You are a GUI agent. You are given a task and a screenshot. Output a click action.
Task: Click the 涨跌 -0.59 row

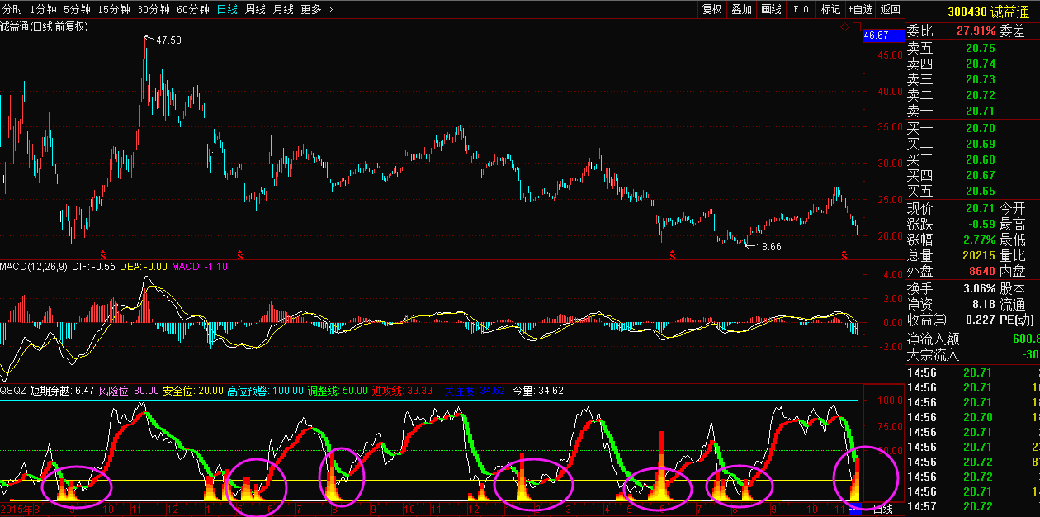click(973, 224)
